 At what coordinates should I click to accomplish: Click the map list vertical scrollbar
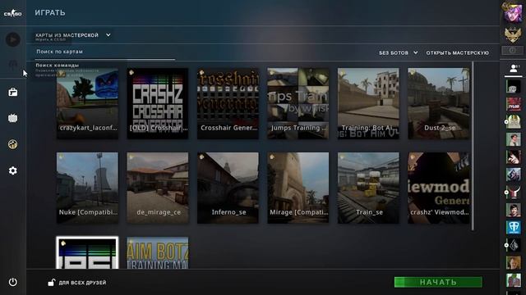click(x=473, y=146)
